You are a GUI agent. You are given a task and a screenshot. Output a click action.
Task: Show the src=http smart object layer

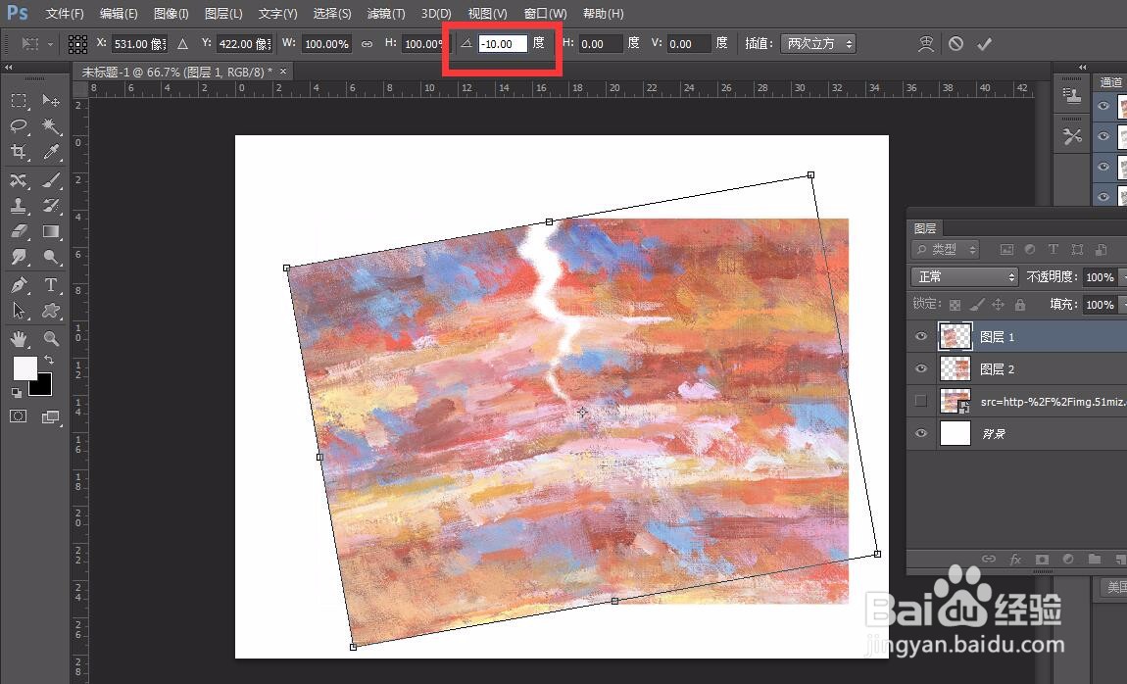pyautogui.click(x=921, y=401)
